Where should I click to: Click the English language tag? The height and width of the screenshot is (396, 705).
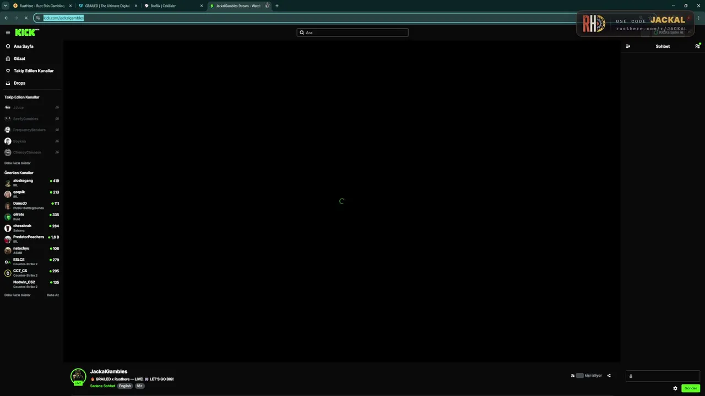pyautogui.click(x=125, y=386)
